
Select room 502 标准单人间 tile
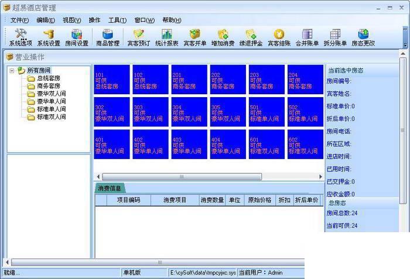(x=305, y=112)
